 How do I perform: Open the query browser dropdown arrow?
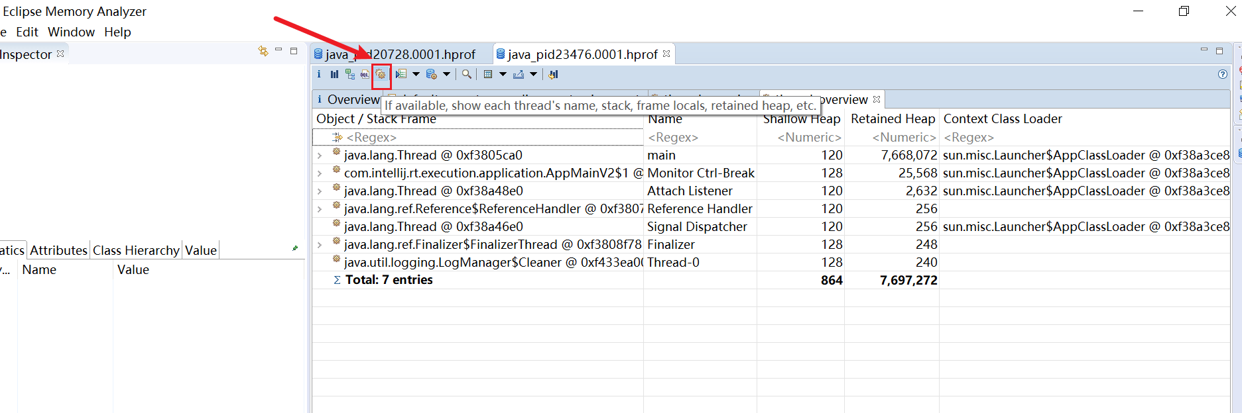(446, 74)
